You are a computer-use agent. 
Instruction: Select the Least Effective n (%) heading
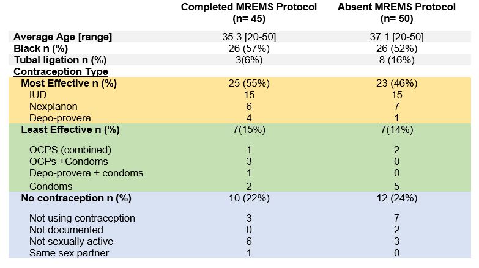click(70, 129)
